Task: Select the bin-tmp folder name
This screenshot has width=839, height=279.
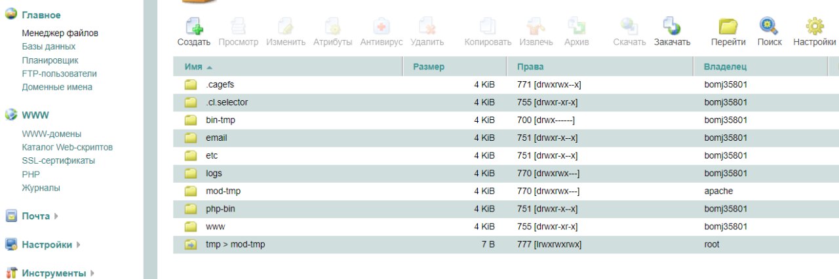Action: pos(220,120)
